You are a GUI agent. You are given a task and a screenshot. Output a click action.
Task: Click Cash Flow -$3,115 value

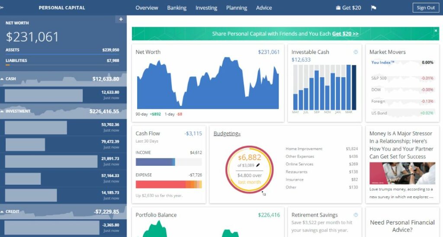point(193,133)
